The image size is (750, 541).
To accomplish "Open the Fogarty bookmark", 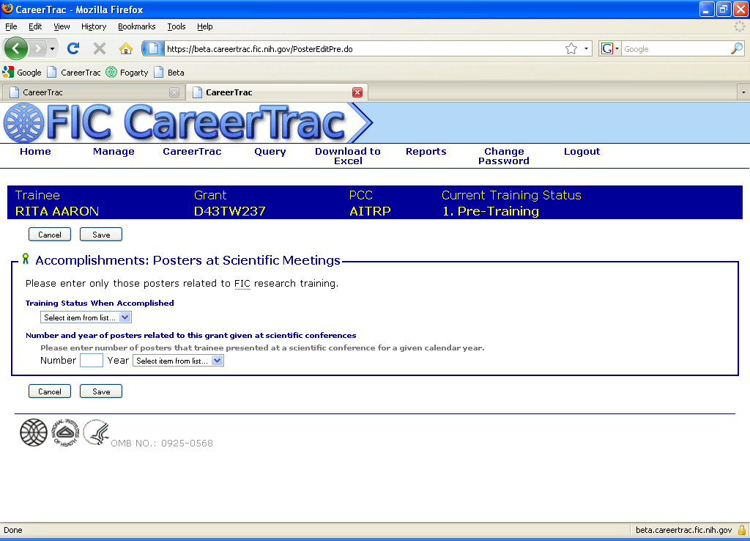I will (127, 73).
